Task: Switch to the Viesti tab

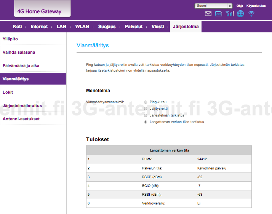Action: pos(157,27)
